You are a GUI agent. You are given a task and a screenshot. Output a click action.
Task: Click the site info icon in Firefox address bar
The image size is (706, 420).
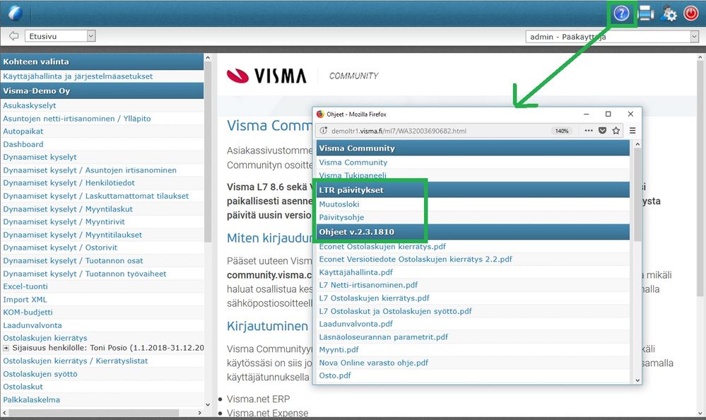[323, 131]
